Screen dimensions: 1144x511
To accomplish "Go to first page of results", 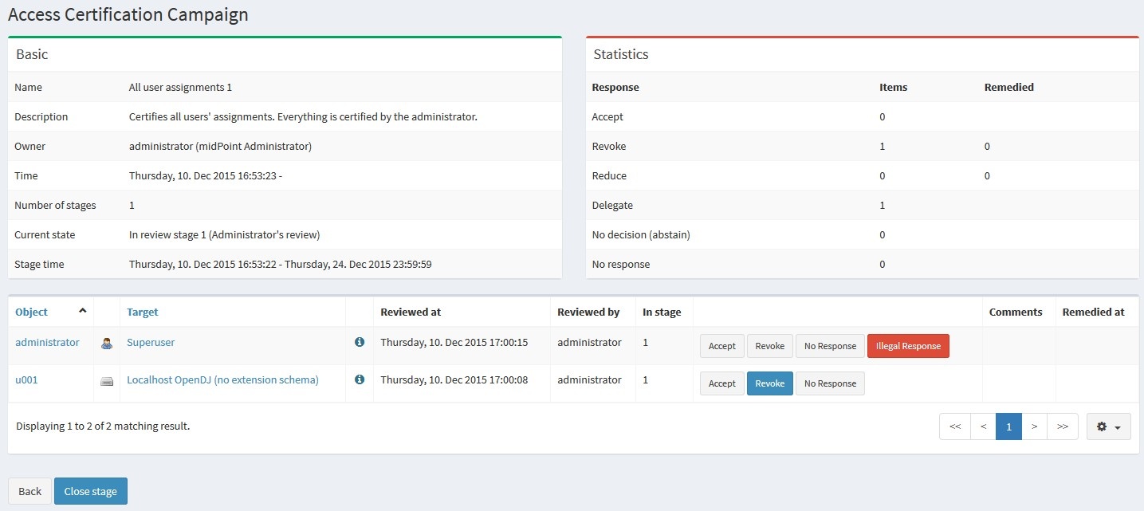I will (x=954, y=426).
